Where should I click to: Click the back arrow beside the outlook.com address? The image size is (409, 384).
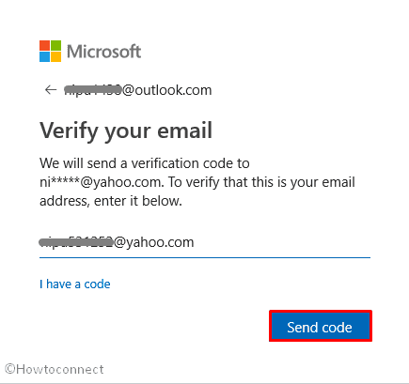click(51, 90)
